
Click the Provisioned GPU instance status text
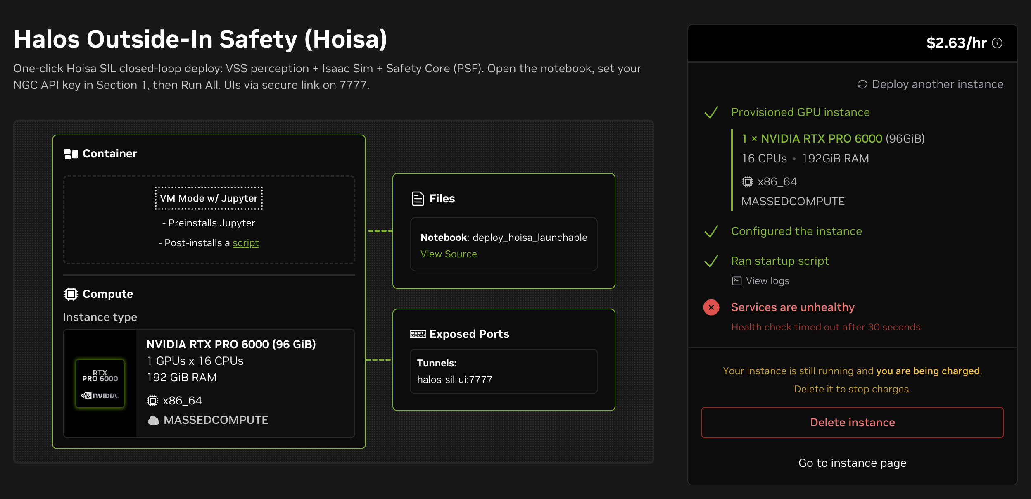pos(801,112)
